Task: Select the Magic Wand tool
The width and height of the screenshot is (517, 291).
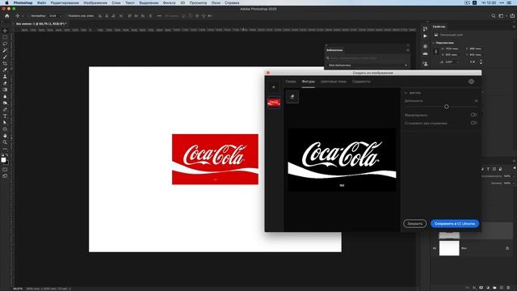Action: (x=5, y=50)
